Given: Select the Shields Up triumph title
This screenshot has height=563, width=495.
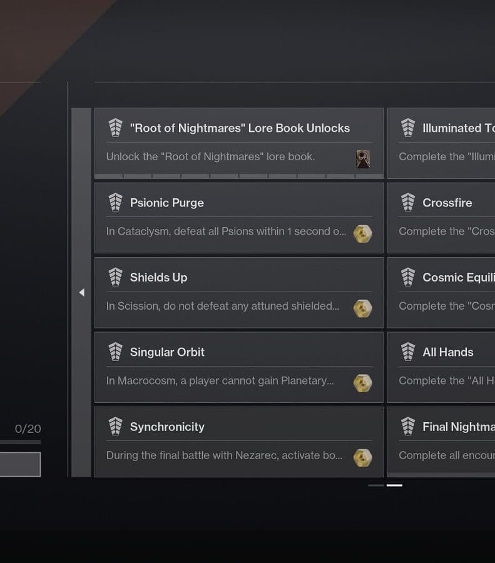Looking at the screenshot, I should (158, 278).
